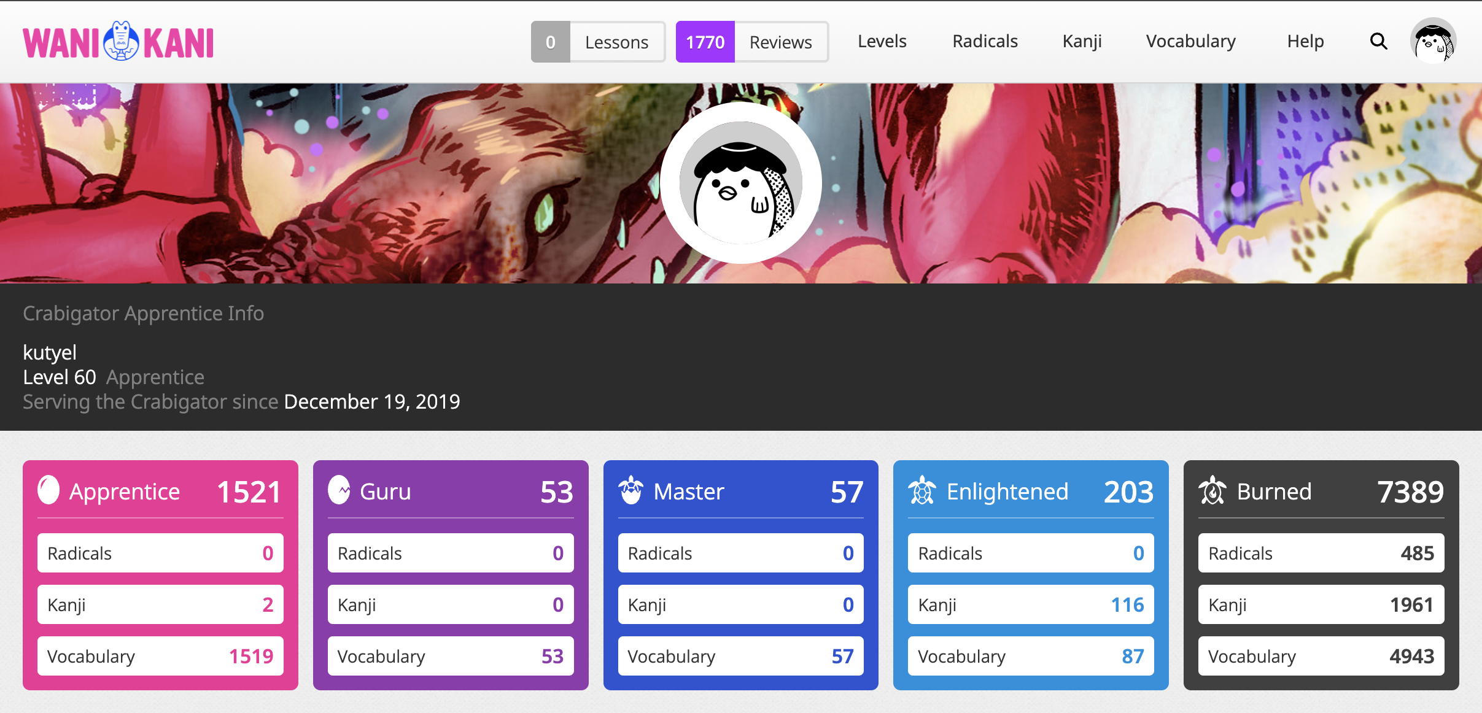
Task: Expand the Radicals navigation menu
Action: (x=985, y=41)
